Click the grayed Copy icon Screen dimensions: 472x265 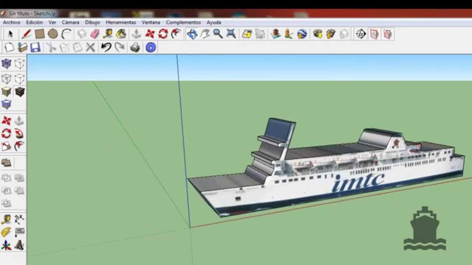tap(64, 47)
